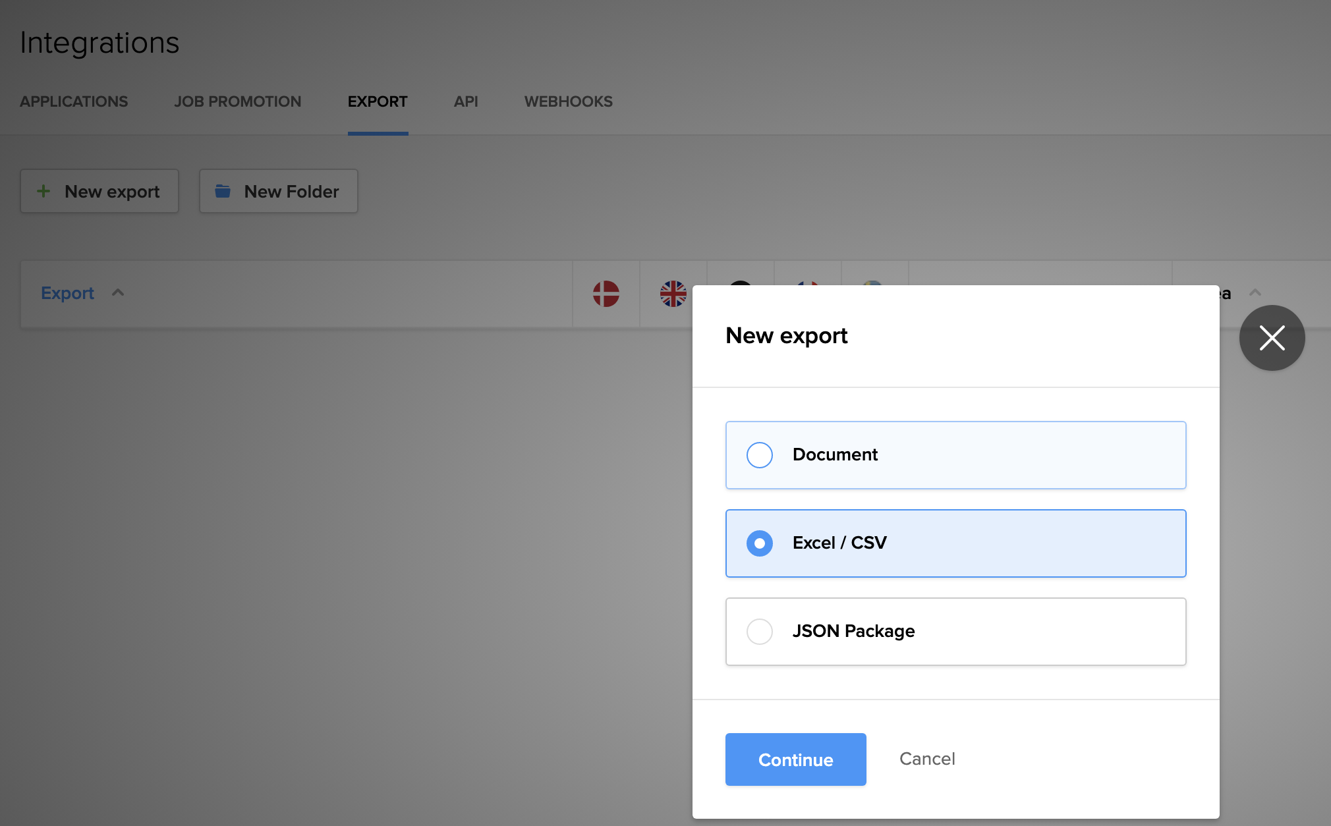Open the Job Promotion tab
This screenshot has width=1331, height=826.
(x=237, y=101)
